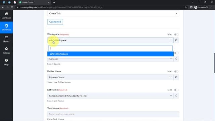Refresh the Space field options
215x121 pixels.
coord(176,58)
